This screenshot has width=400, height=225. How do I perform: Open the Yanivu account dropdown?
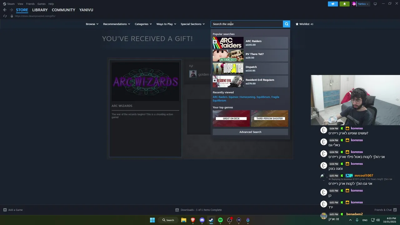[x=363, y=4]
